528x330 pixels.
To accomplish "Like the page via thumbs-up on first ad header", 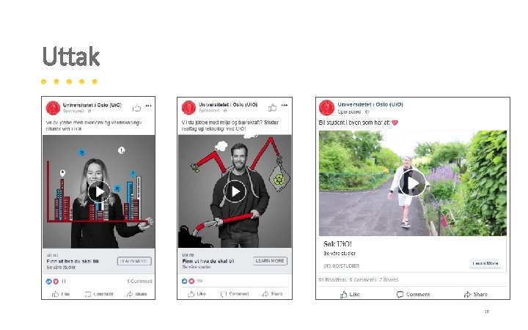I will tap(136, 108).
